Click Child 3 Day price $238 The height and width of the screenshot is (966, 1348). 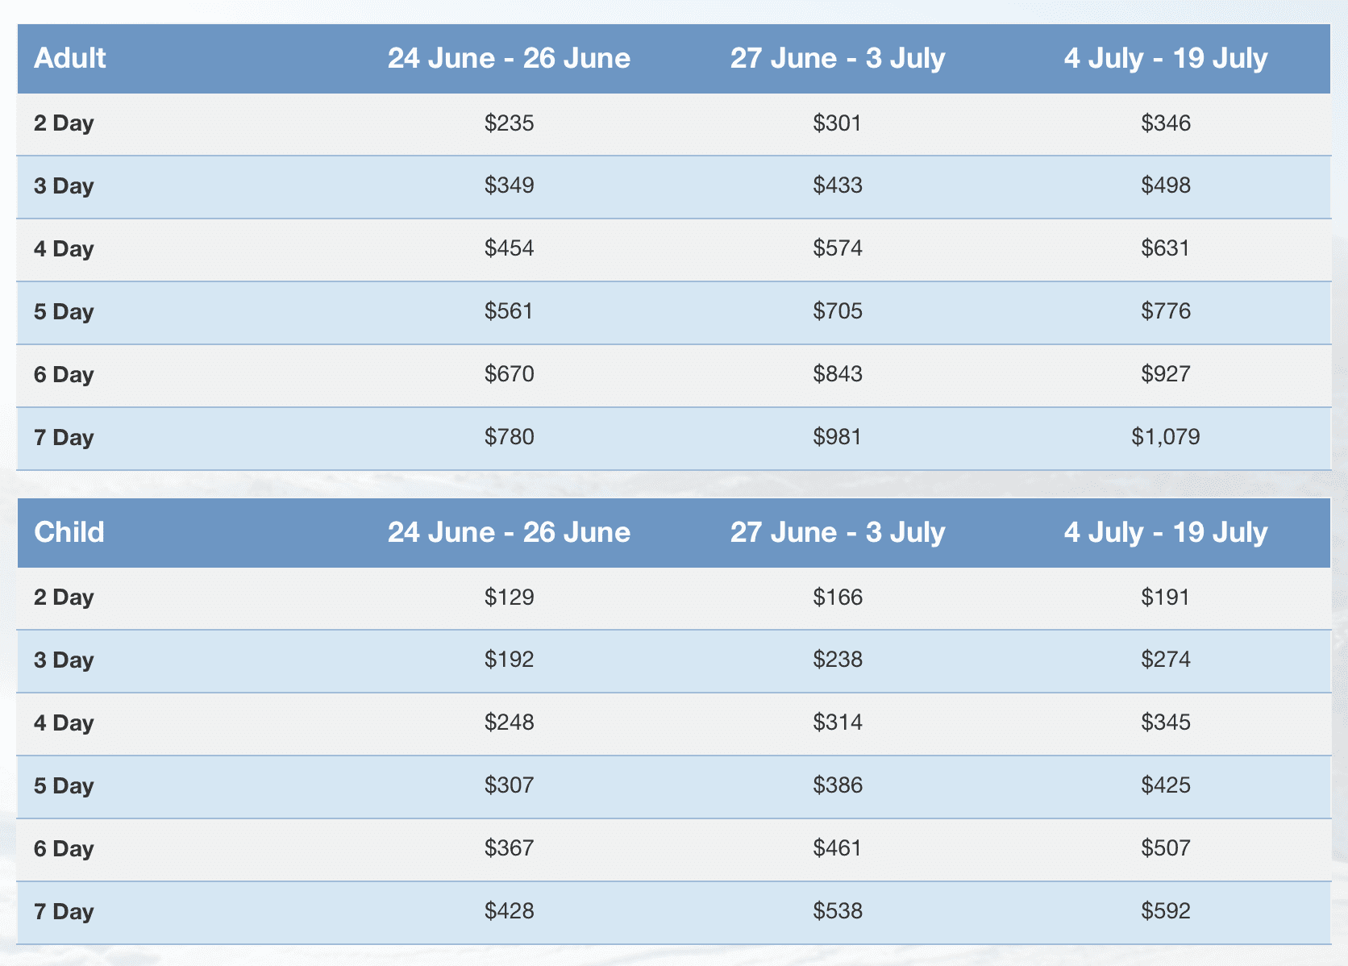coord(838,660)
